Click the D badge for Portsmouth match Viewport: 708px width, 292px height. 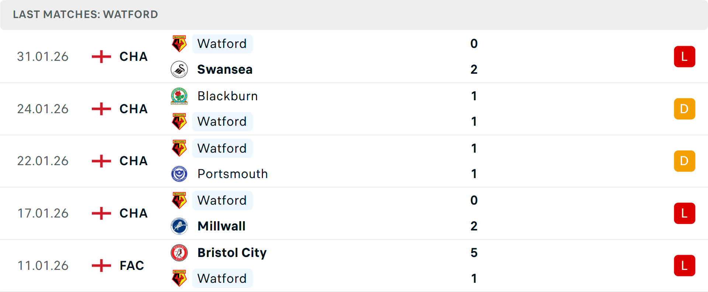tap(684, 161)
